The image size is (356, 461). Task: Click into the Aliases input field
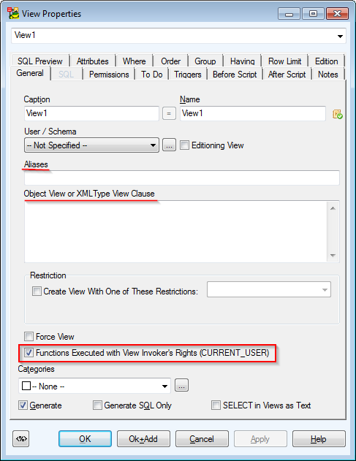click(x=182, y=178)
